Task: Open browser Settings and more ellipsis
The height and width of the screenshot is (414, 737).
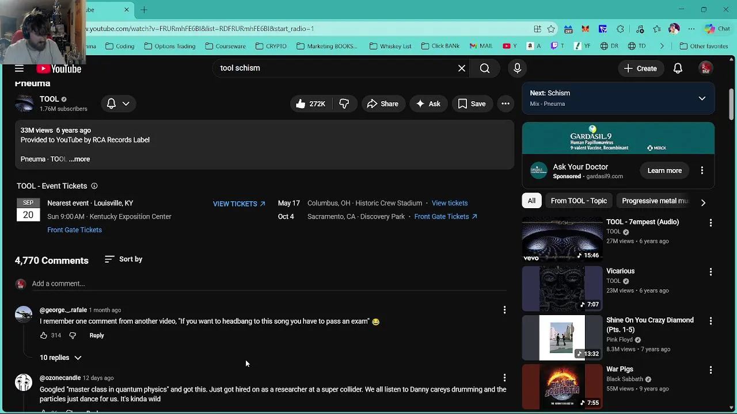Action: click(692, 29)
